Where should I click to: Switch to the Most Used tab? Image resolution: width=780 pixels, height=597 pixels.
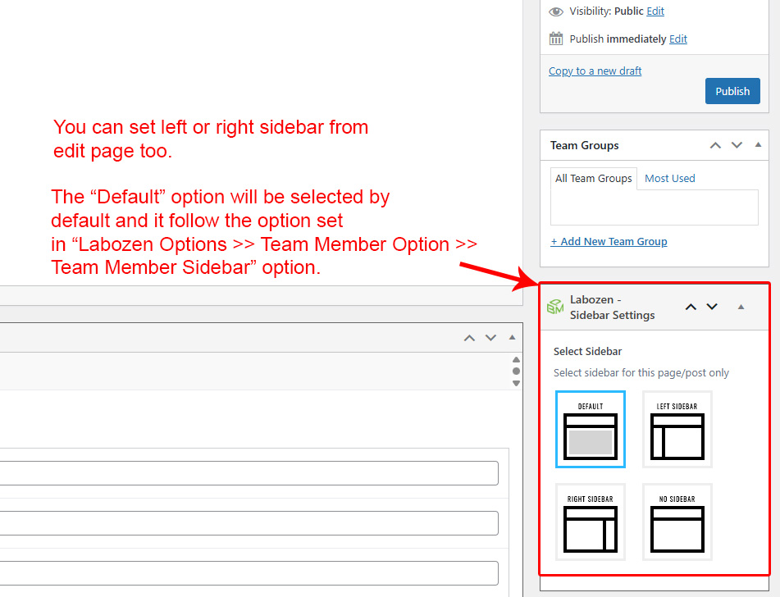(669, 178)
